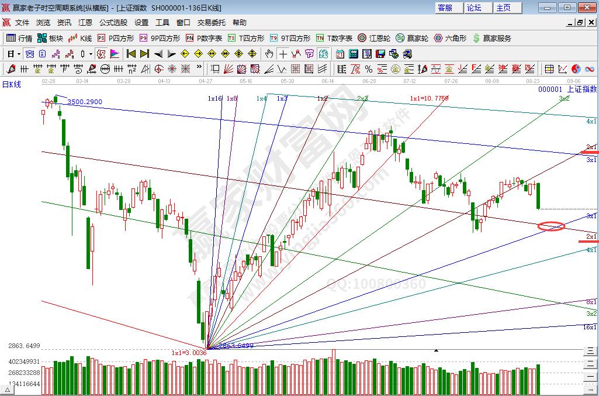
Task: Click the calendar icon showing 21
Action: click(x=340, y=54)
